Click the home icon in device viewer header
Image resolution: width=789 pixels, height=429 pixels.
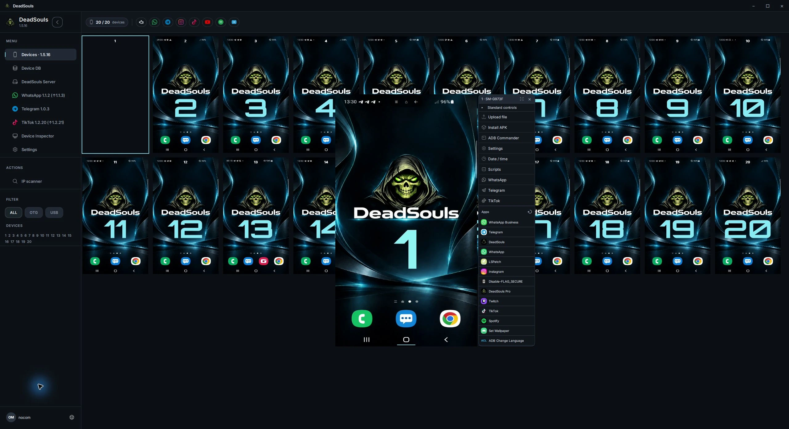point(406,102)
